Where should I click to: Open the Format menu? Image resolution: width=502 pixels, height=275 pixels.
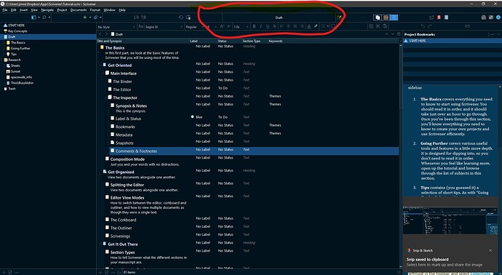[95, 10]
